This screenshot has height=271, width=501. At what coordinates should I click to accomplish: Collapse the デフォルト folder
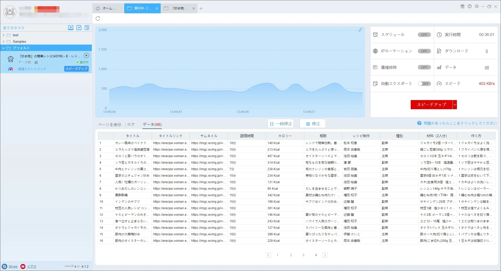pyautogui.click(x=4, y=48)
